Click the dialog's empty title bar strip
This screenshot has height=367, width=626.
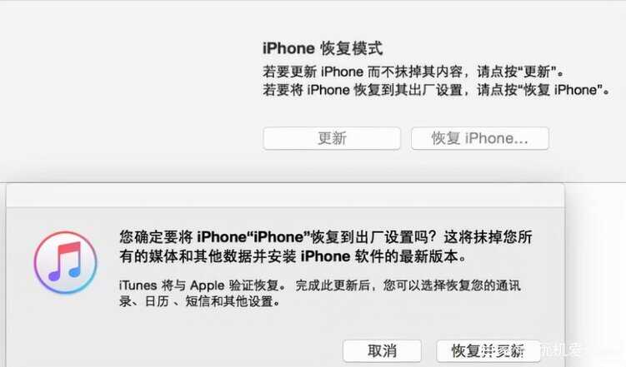(285, 196)
